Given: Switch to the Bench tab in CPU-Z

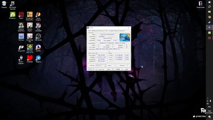Looking at the screenshot, I should pos(117,31).
